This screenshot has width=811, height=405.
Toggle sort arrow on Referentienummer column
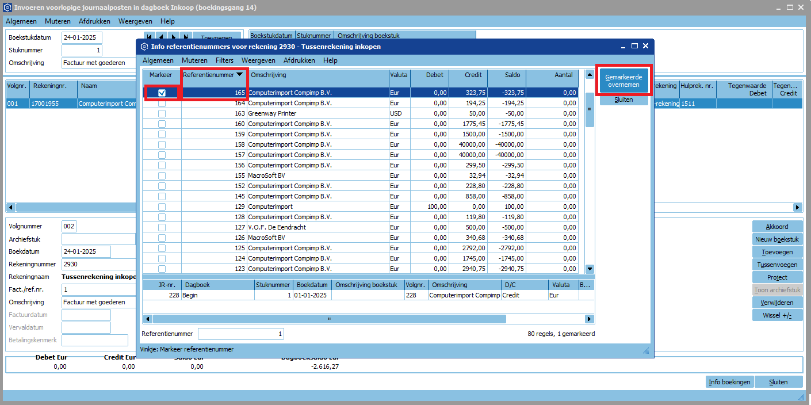click(x=240, y=75)
